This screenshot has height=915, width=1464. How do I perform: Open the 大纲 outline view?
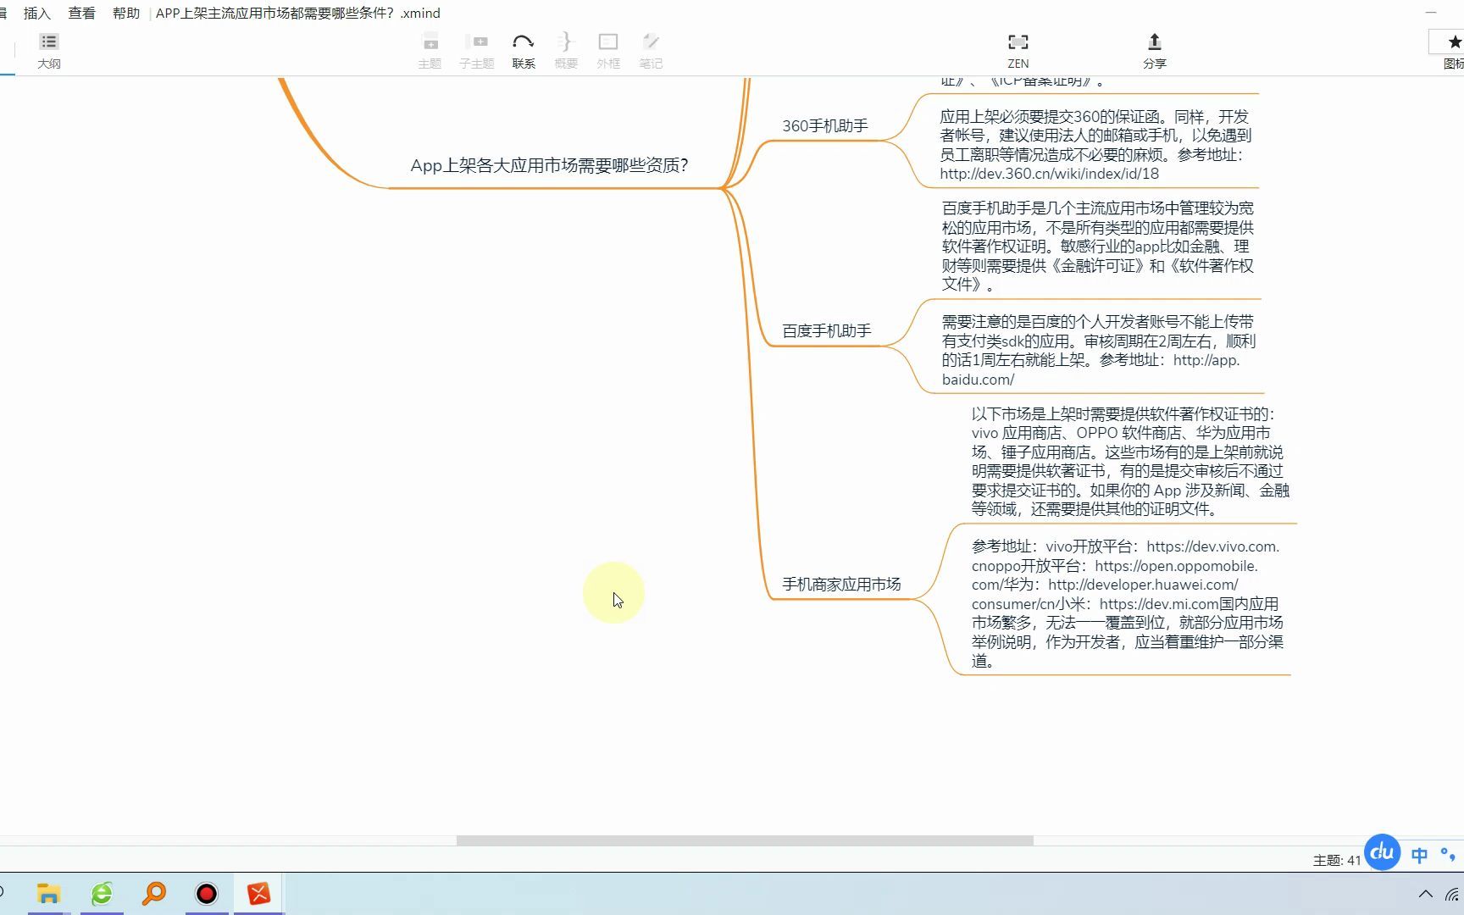(x=48, y=51)
